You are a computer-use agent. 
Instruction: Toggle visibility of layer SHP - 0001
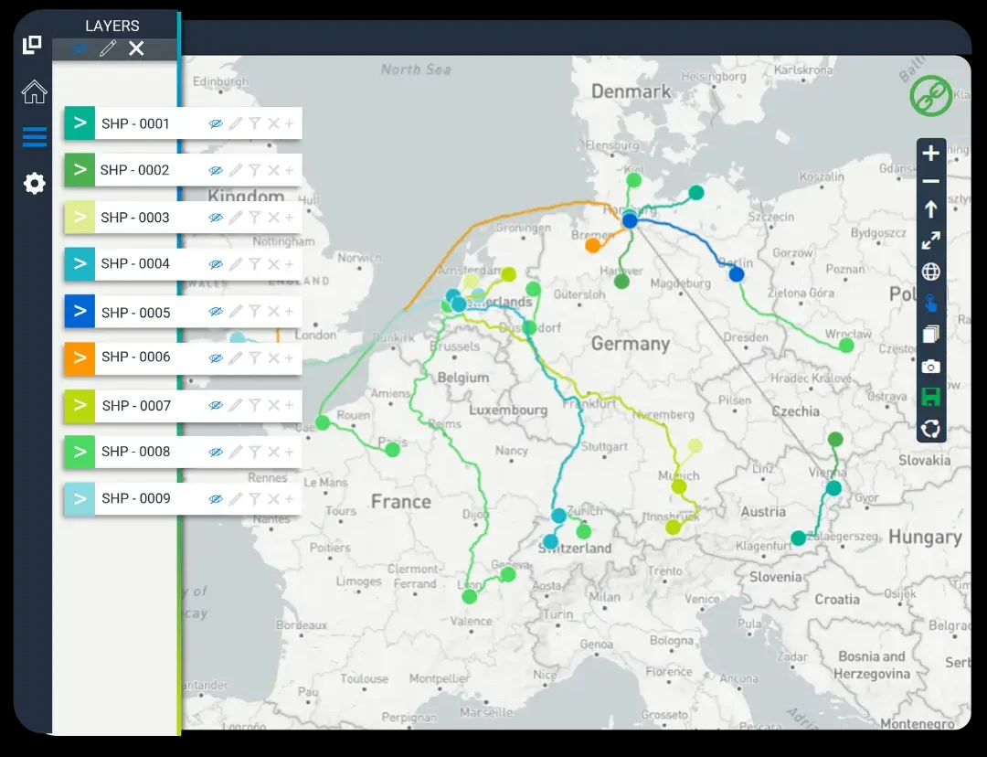click(x=216, y=123)
